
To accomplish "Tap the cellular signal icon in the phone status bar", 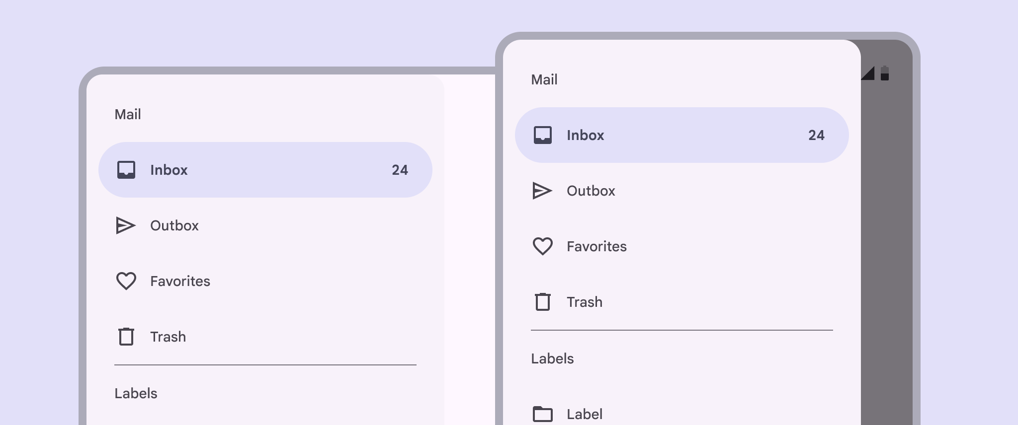I will click(868, 73).
